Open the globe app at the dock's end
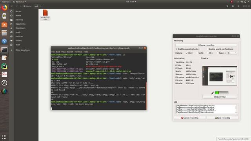The image size is (251, 141). click(4, 91)
